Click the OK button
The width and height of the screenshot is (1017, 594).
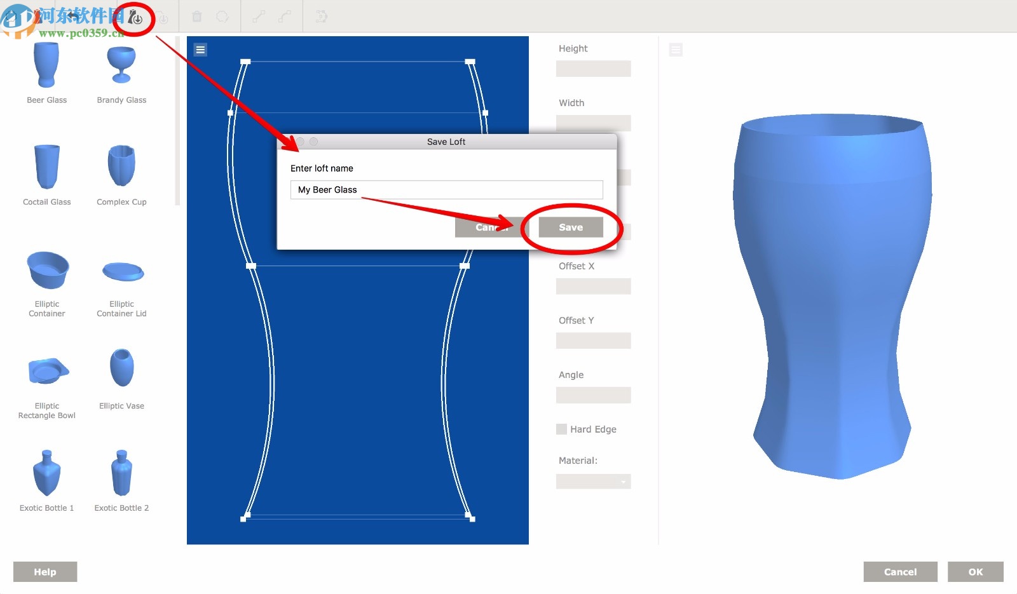[x=975, y=572]
